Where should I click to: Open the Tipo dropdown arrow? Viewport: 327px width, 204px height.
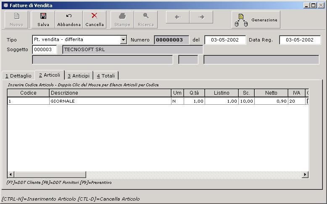(x=124, y=40)
